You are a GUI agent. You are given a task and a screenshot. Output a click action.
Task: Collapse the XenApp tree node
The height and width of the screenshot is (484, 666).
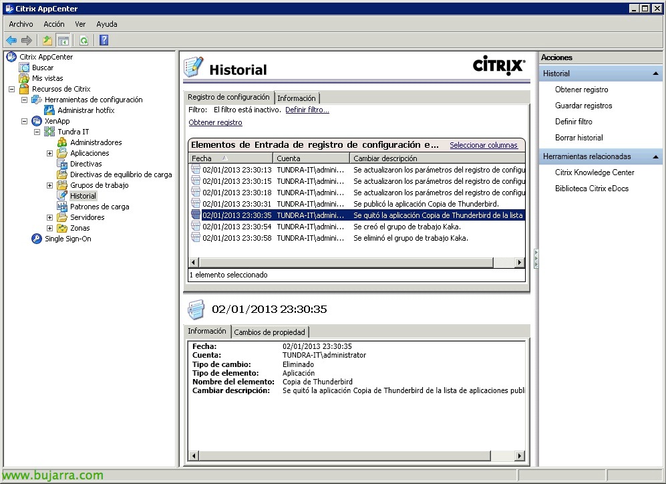25,121
